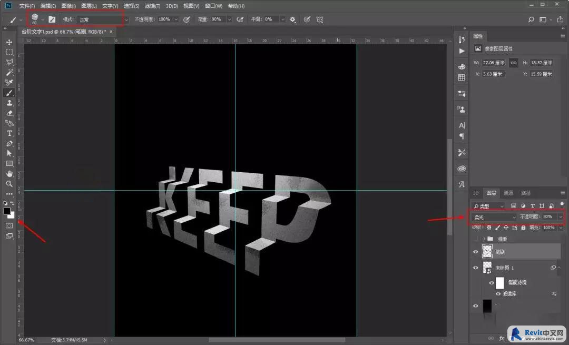Toggle lock all padlock icon
This screenshot has height=345, width=569.
tap(523, 228)
